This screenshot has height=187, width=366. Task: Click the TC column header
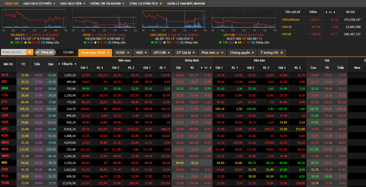point(23,64)
